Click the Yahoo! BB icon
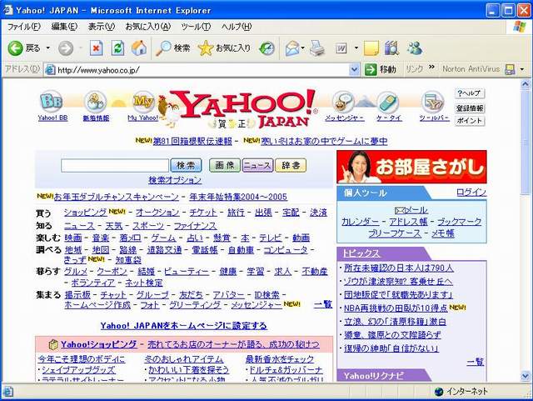Screen dimensions: 533x401 click(52, 101)
